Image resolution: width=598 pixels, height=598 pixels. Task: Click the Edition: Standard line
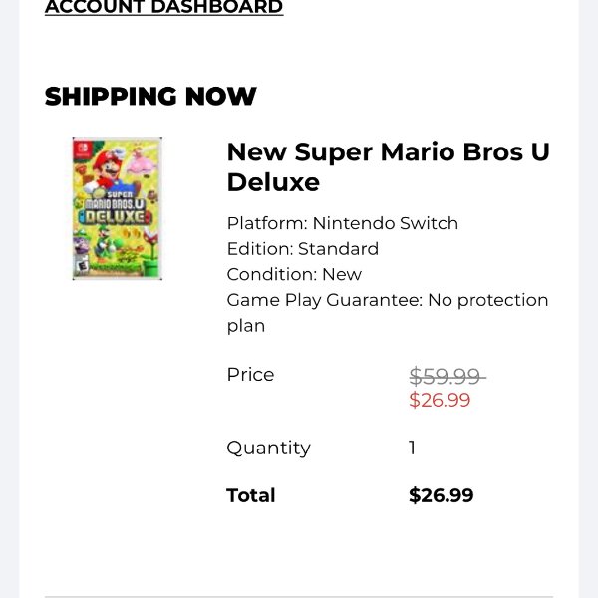pyautogui.click(x=303, y=249)
